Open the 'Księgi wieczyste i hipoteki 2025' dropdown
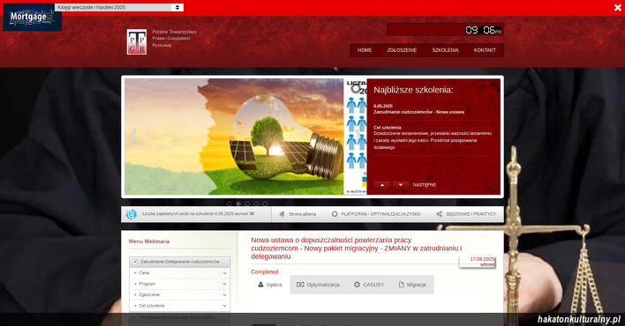 click(119, 7)
